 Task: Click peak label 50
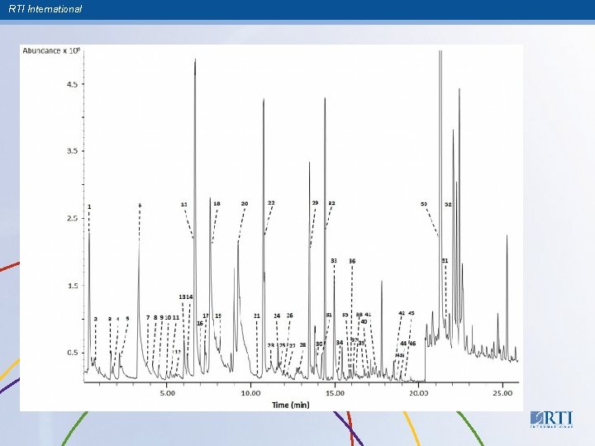click(x=424, y=204)
